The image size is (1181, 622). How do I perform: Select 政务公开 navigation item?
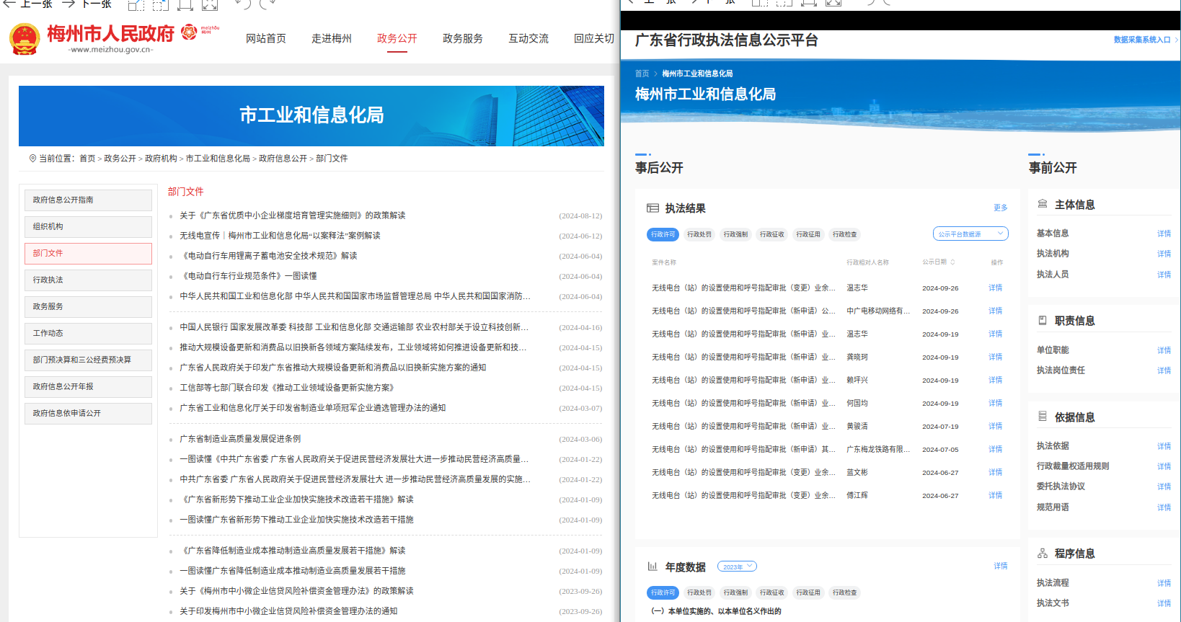coord(397,38)
